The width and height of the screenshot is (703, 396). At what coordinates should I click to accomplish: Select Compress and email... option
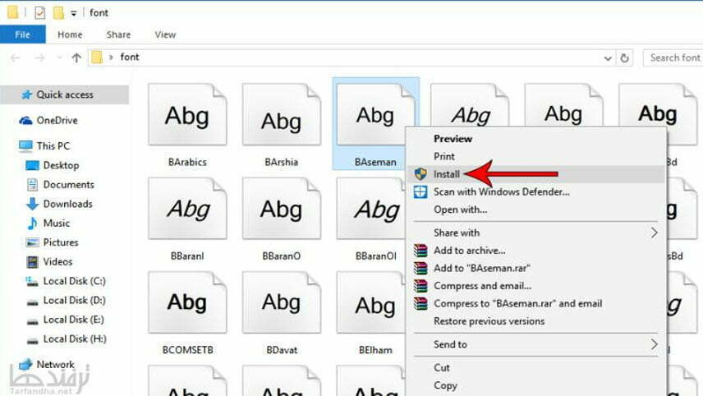536,286
